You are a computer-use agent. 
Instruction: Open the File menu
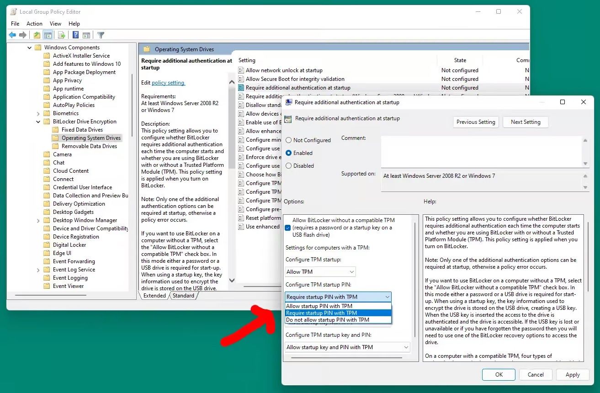[x=15, y=24]
